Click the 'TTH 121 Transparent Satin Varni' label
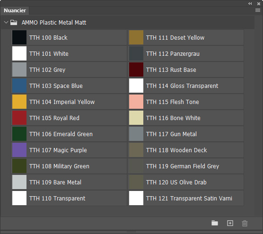 click(x=189, y=199)
